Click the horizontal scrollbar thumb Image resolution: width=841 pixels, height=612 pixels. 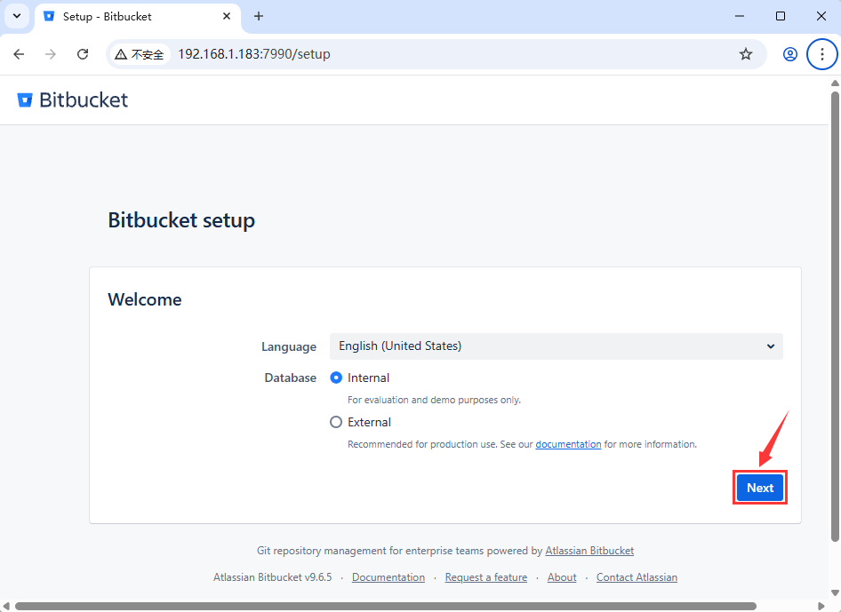[x=386, y=606]
